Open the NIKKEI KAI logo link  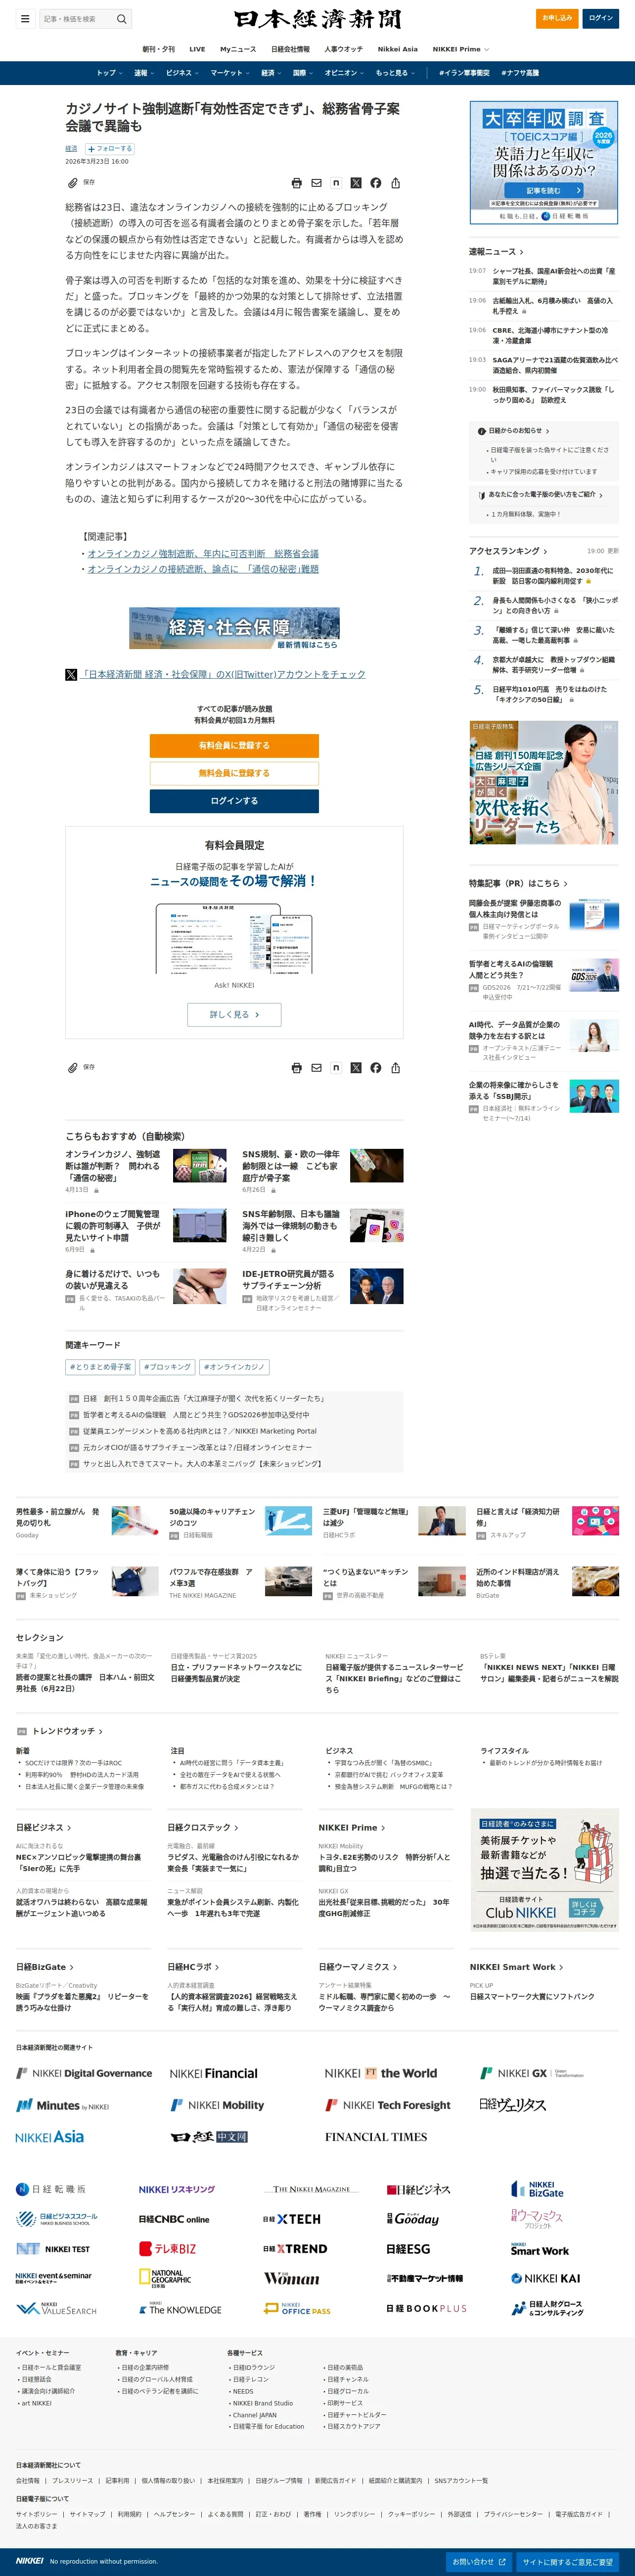(545, 2278)
